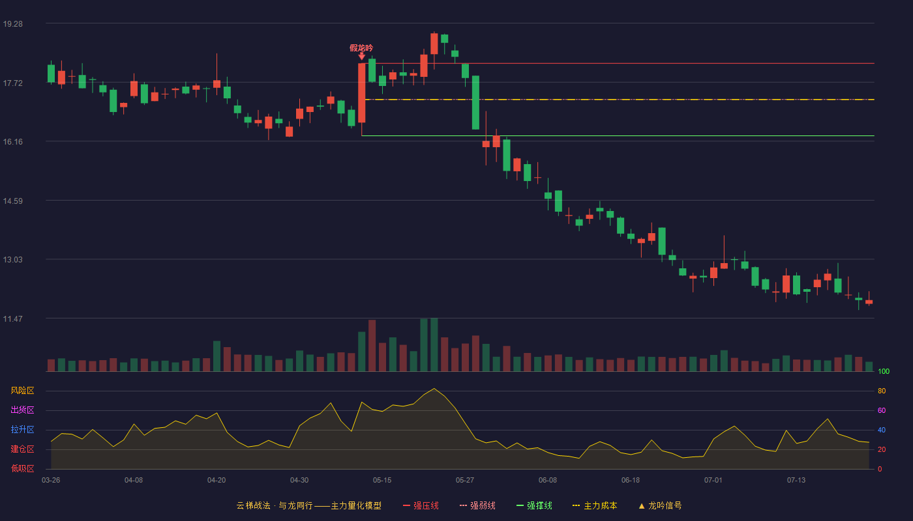This screenshot has width=913, height=521.
Task: Click the 风险区 zone label
Action: tap(22, 391)
